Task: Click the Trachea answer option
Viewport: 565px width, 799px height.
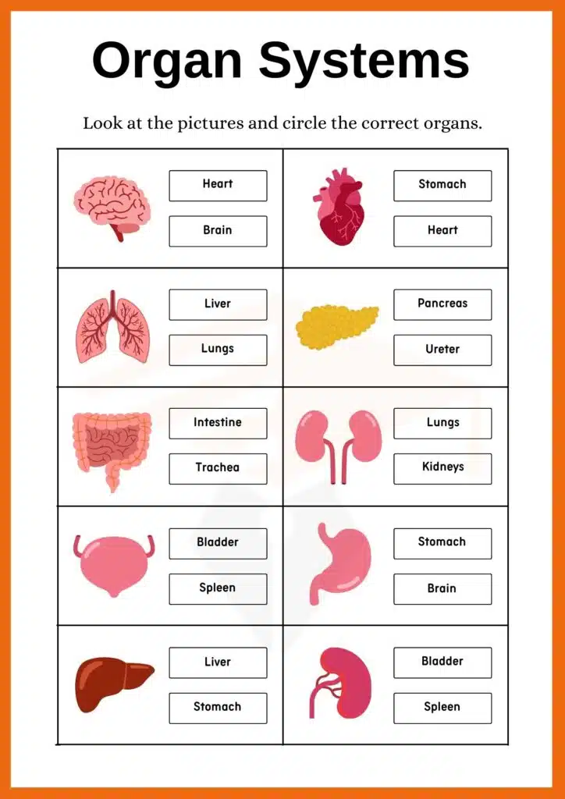Action: (218, 468)
